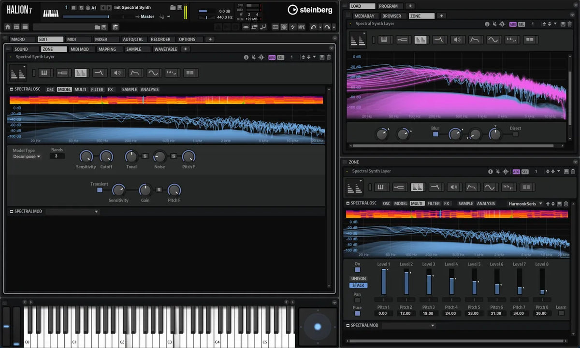Select the WAVETABLE tab
Screen dimensions: 580x348
click(x=166, y=49)
